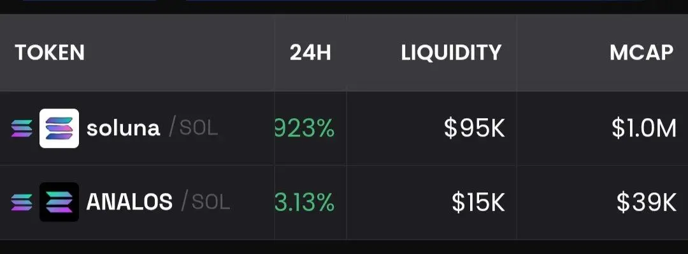The width and height of the screenshot is (688, 254).
Task: Open the ANALOS token name link
Action: tap(129, 202)
